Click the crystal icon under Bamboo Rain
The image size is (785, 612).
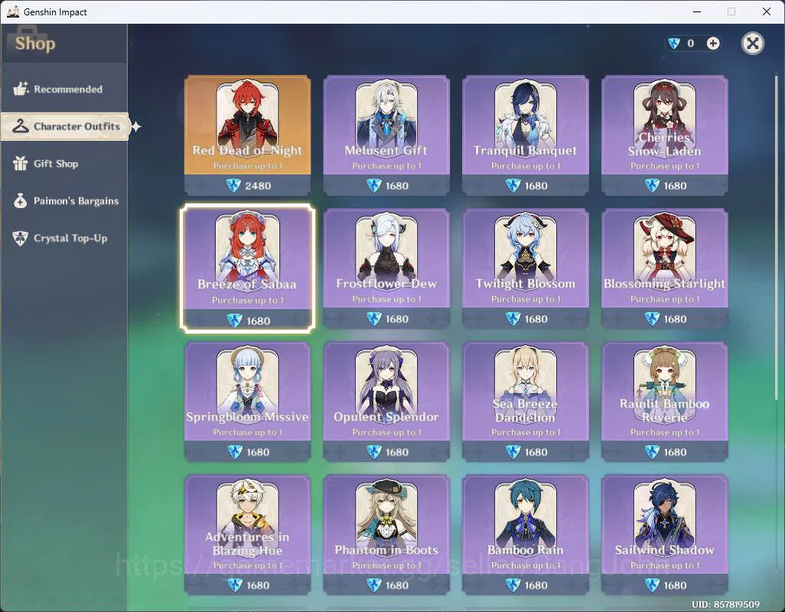pos(513,585)
